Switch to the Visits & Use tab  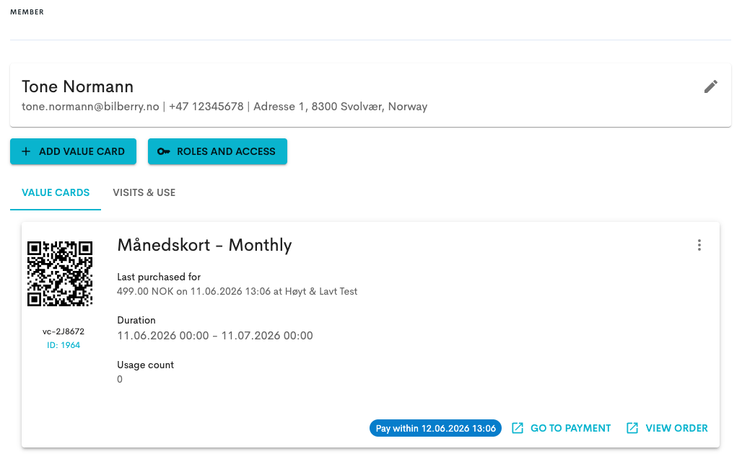point(144,192)
